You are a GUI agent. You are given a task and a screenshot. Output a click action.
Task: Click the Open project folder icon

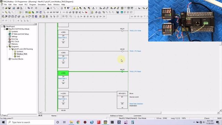click(x=6, y=8)
